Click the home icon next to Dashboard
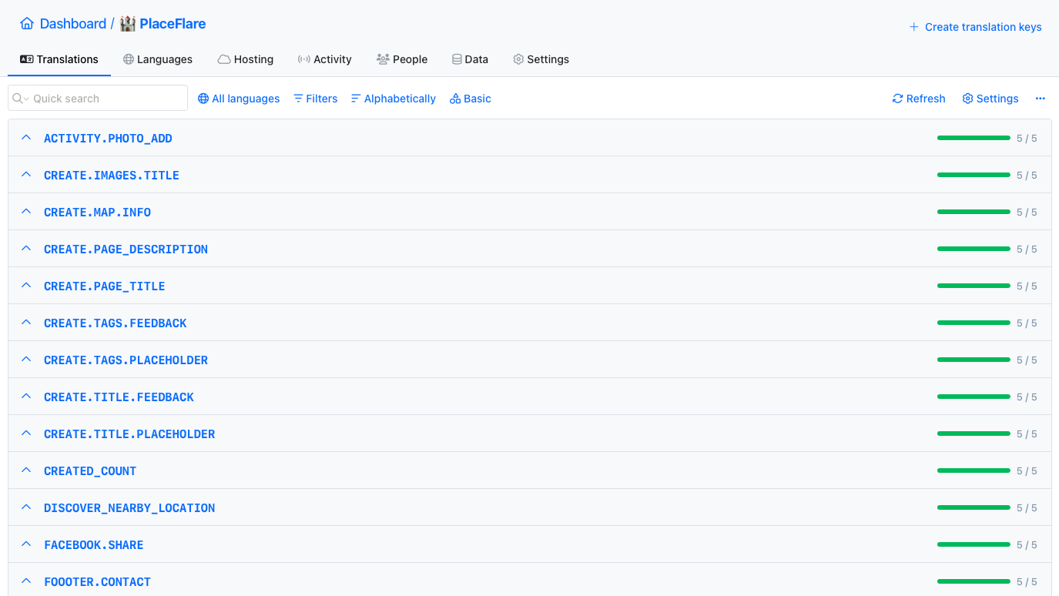 (27, 24)
